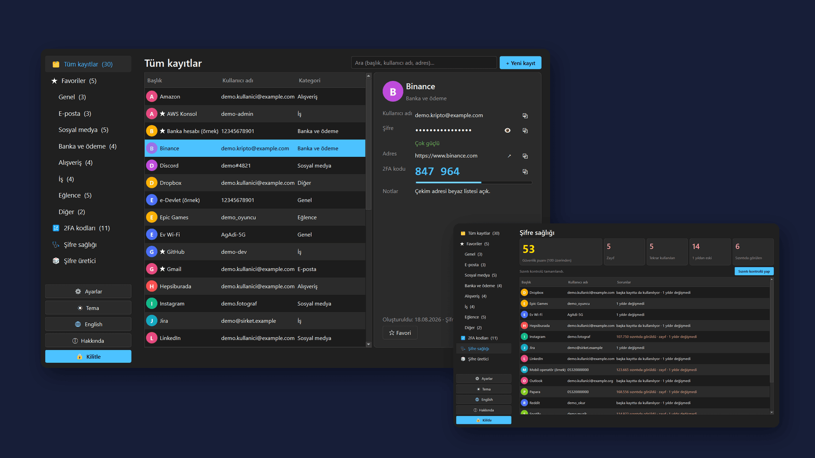Open the binance.com address with the arrow icon
This screenshot has height=458, width=815.
(509, 156)
